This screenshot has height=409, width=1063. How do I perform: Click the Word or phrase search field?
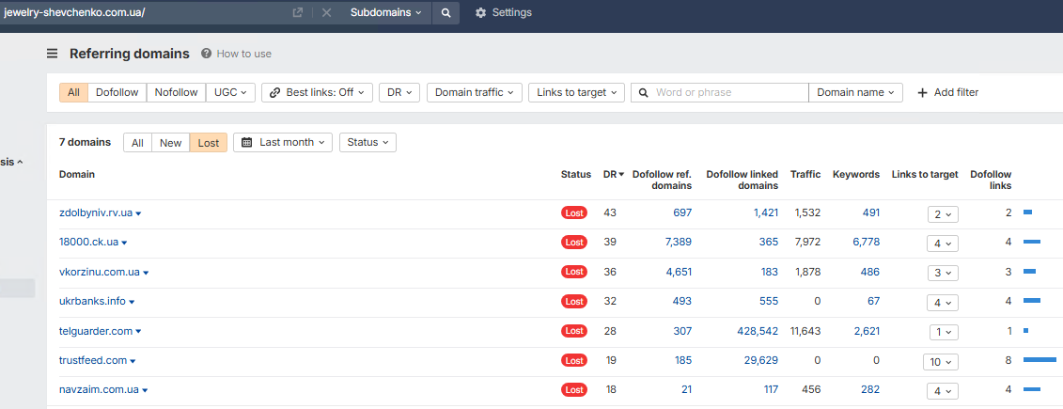pos(728,92)
